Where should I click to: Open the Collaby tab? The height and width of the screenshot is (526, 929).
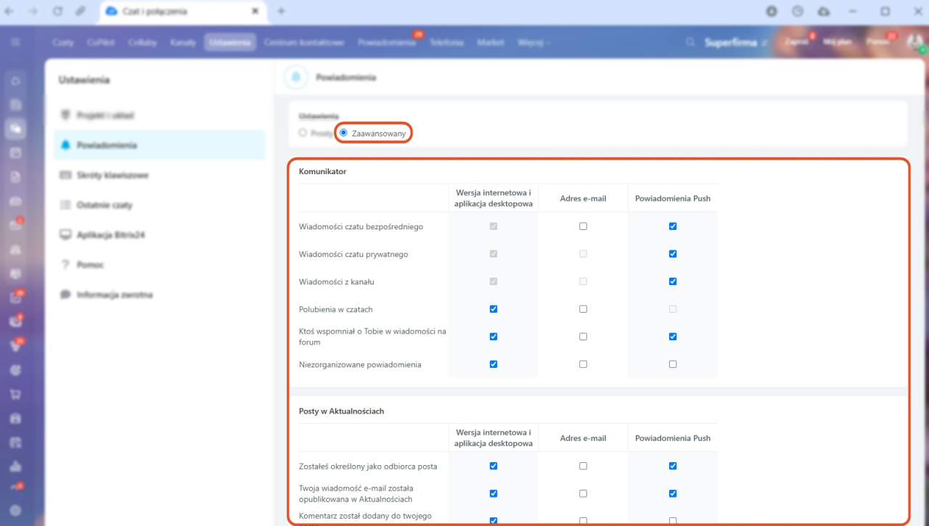(x=142, y=43)
